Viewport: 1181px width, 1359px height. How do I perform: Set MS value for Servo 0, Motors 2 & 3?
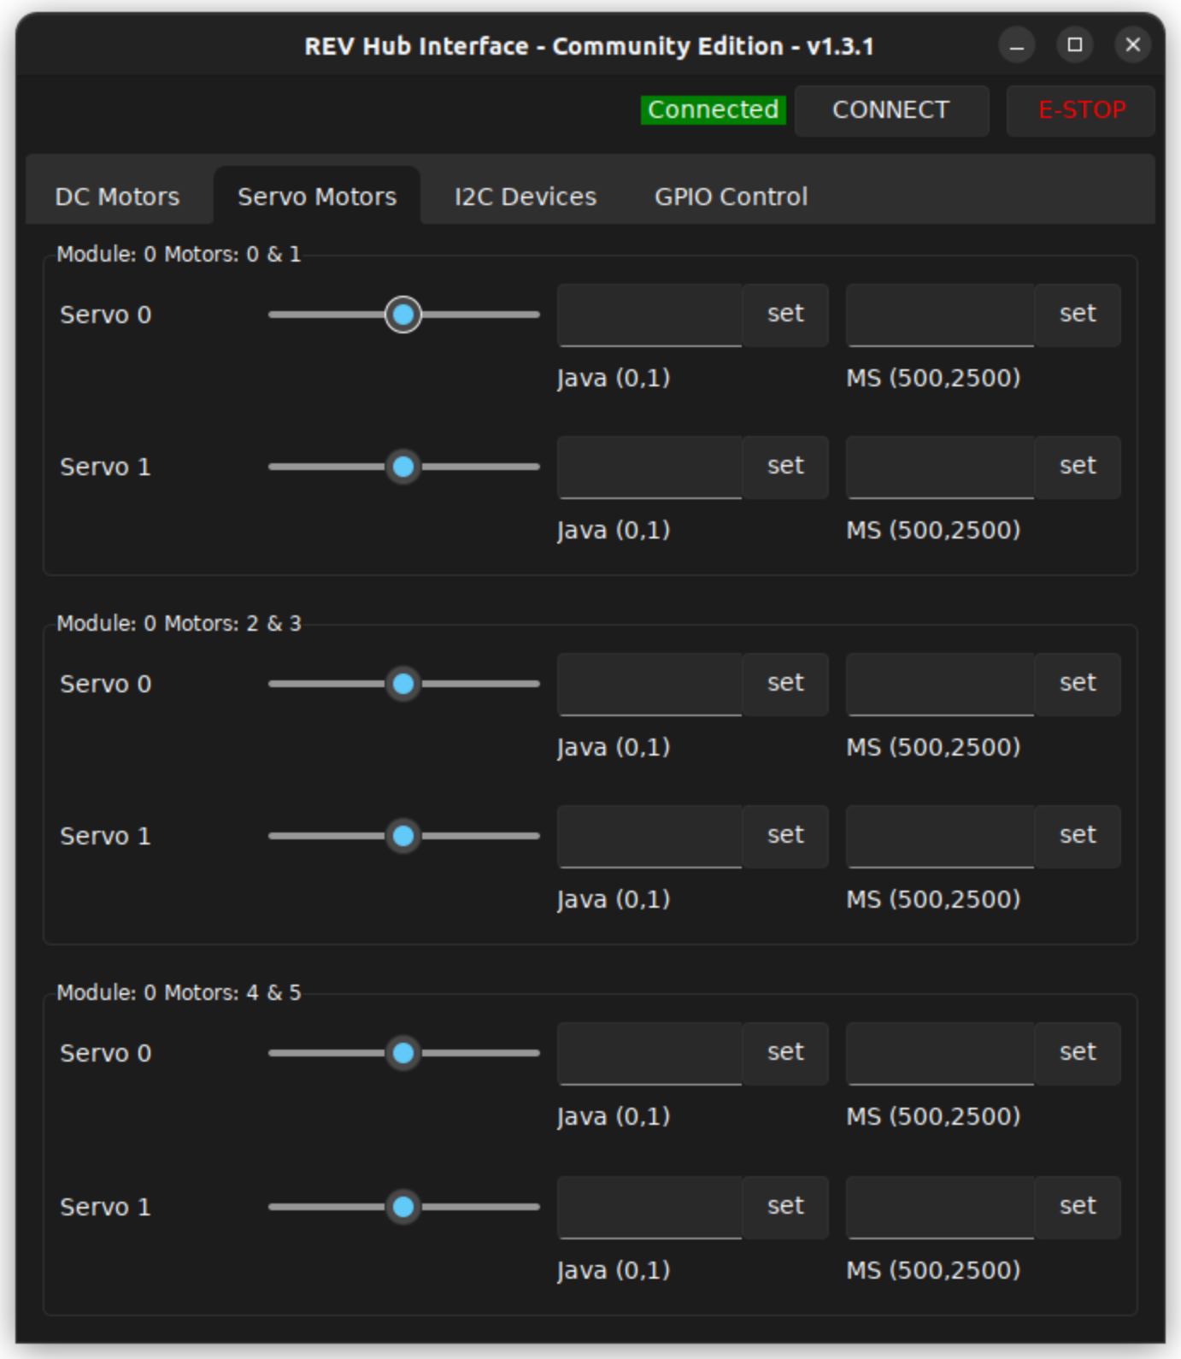(x=1078, y=684)
